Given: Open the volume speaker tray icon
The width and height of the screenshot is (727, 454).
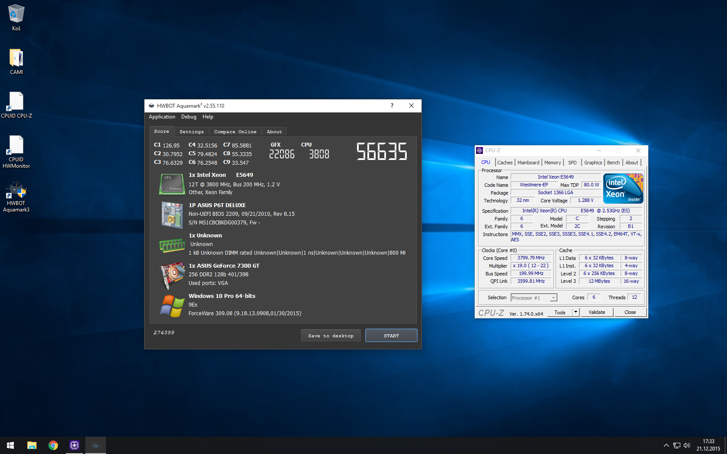Looking at the screenshot, I should click(687, 445).
